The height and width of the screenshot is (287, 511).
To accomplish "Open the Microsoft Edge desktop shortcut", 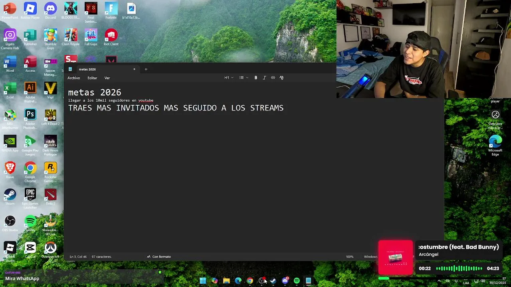I will pyautogui.click(x=495, y=146).
